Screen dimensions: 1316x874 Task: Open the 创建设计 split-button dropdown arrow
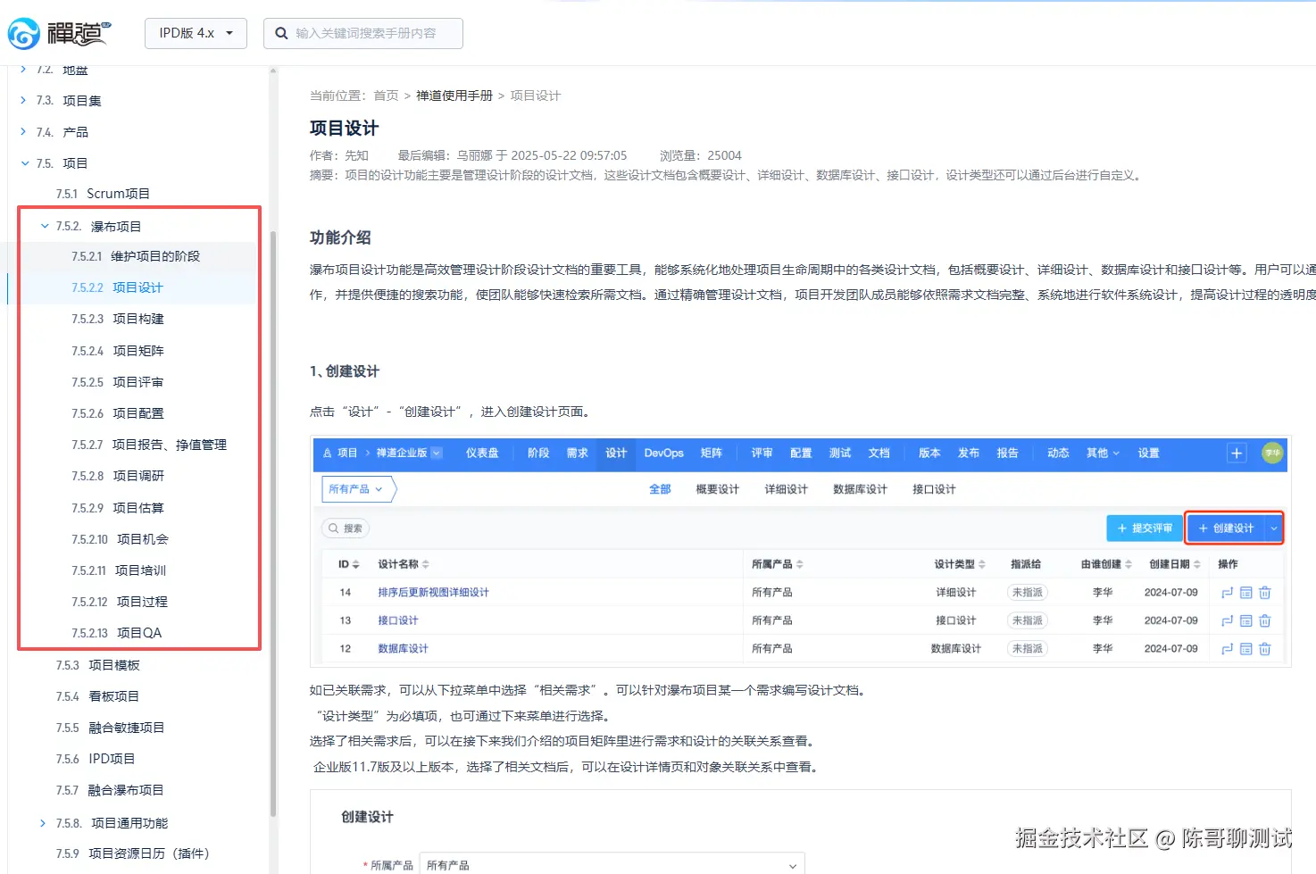point(1273,528)
